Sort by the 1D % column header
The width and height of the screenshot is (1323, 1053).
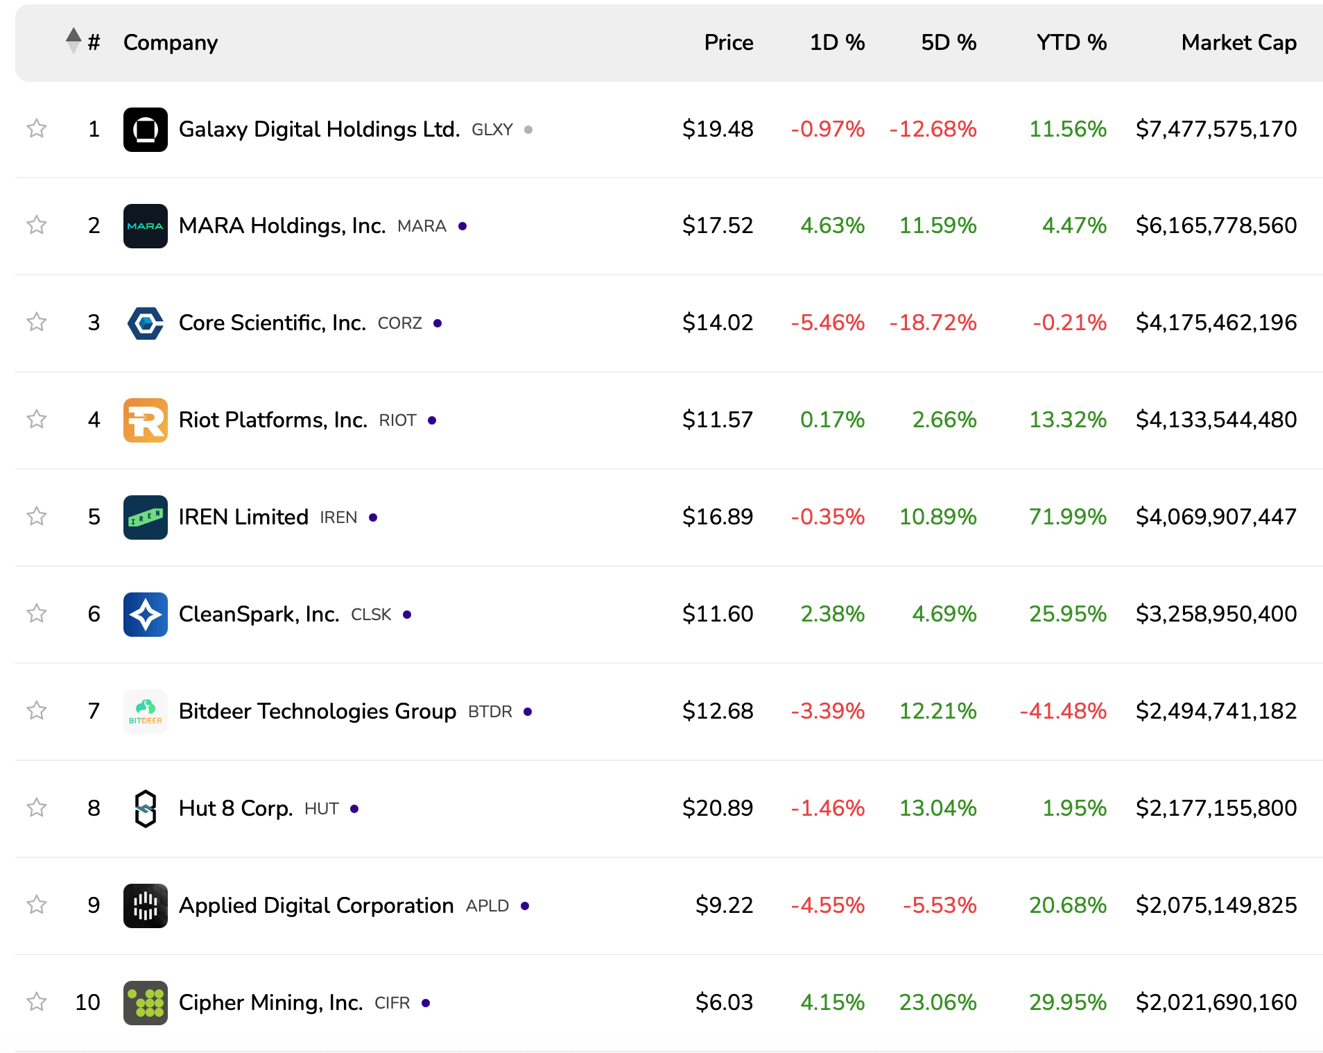[837, 42]
